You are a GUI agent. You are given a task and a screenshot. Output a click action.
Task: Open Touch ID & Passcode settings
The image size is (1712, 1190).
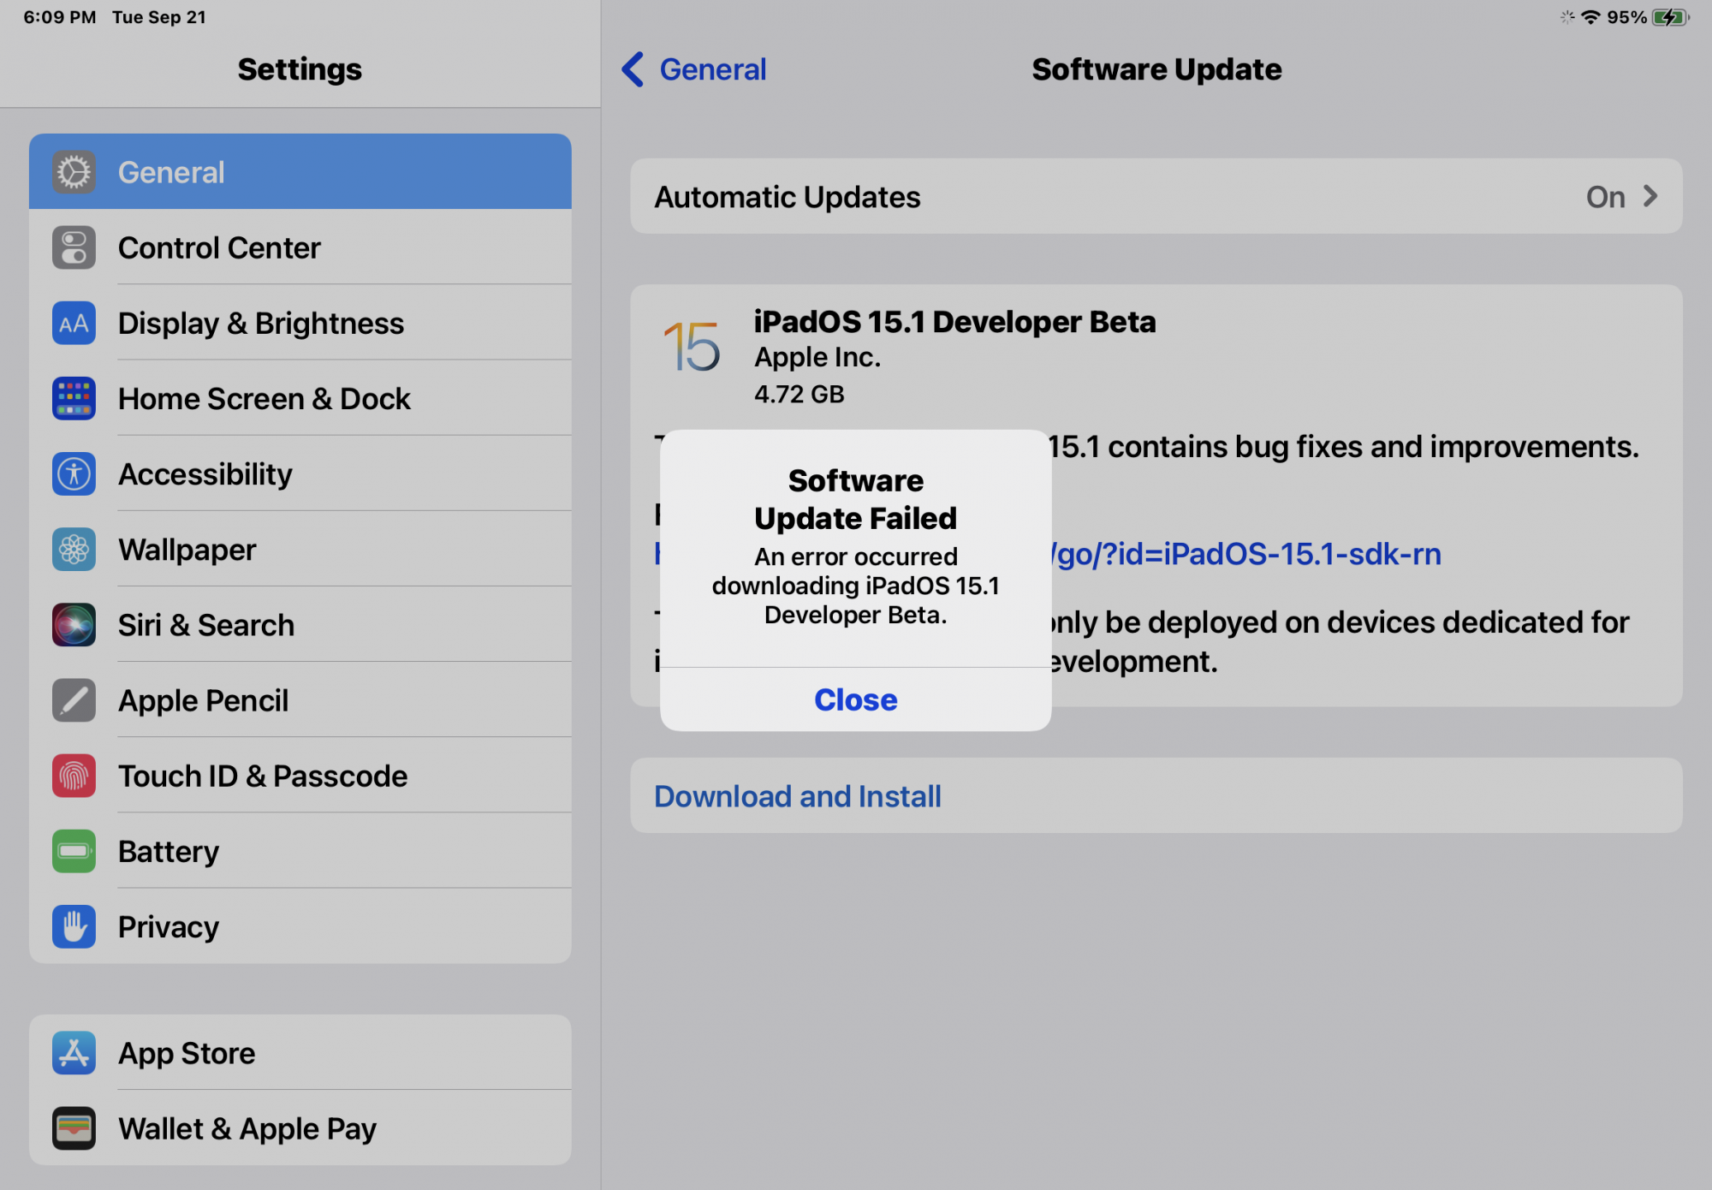pyautogui.click(x=300, y=776)
